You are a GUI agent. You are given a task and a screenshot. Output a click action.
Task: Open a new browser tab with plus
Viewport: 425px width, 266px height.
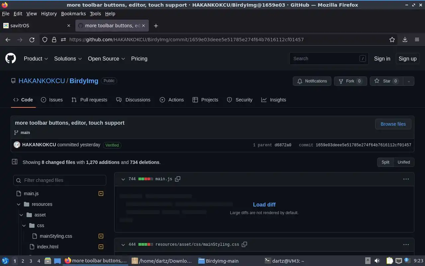click(x=156, y=26)
